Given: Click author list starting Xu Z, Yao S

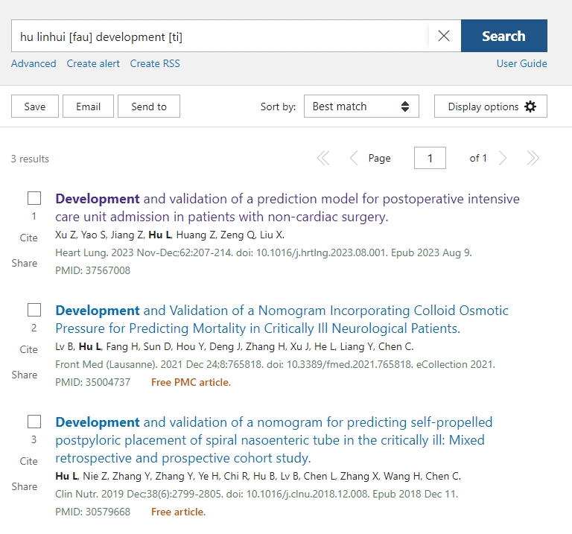Looking at the screenshot, I should click(170, 235).
